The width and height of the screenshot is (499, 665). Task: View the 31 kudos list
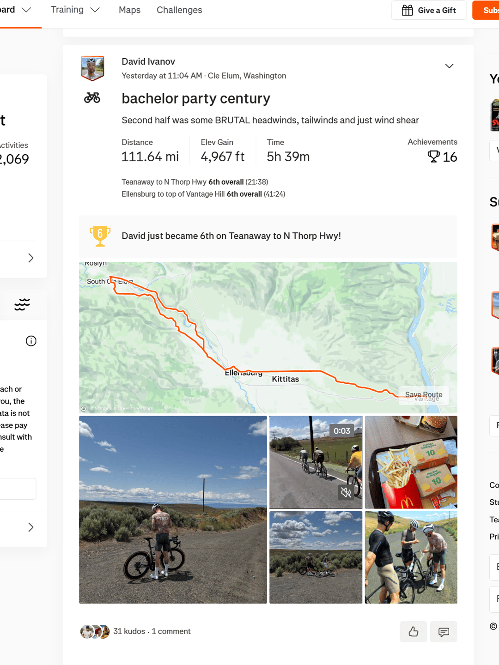[x=129, y=631]
